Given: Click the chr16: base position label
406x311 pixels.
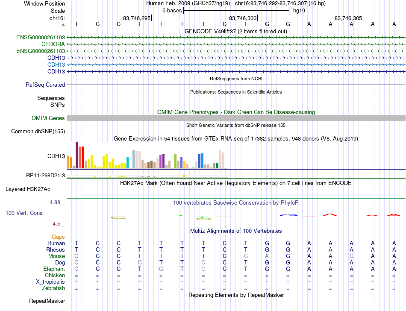Looking at the screenshot, I should [x=57, y=18].
